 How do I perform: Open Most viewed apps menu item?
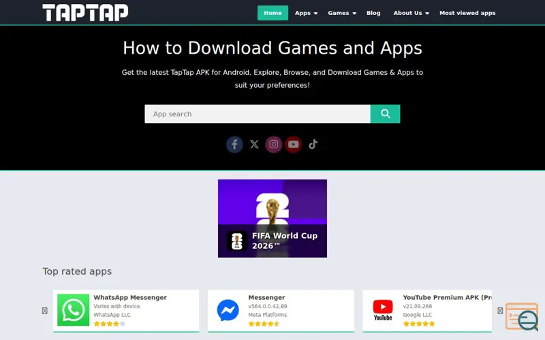[467, 13]
